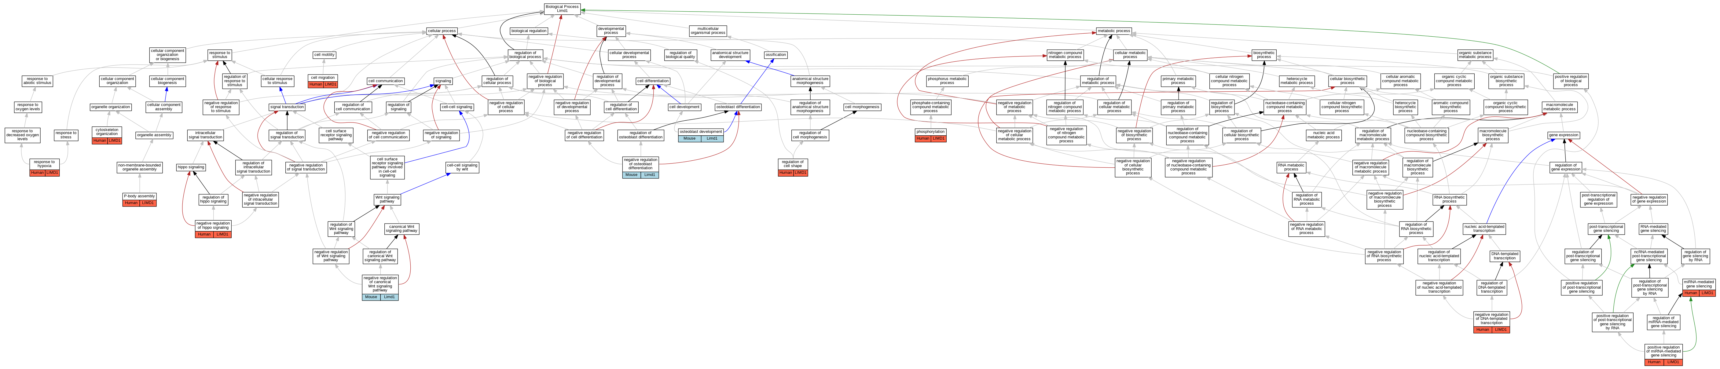This screenshot has width=1720, height=369.
Task: Click 'negative regulation of canonical Wnt signaling pathway'
Action: tap(381, 287)
